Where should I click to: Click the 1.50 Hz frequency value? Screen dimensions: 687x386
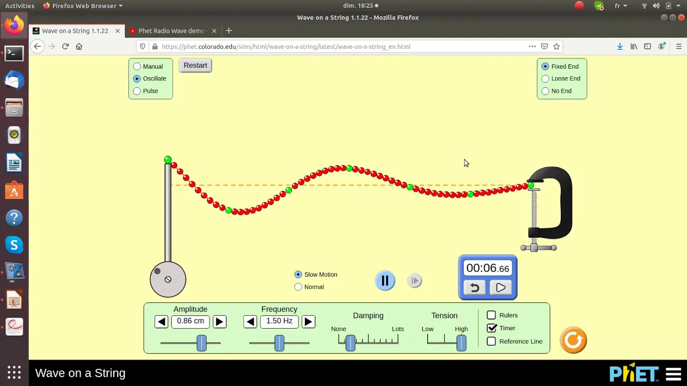point(279,321)
